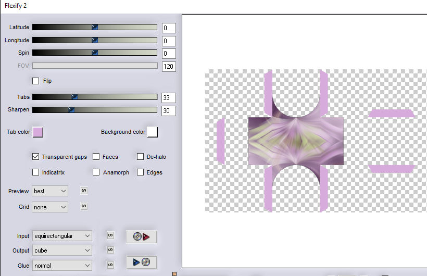Image resolution: width=427 pixels, height=276 pixels.
Task: Click the cube preview image center face
Action: pyautogui.click(x=296, y=141)
